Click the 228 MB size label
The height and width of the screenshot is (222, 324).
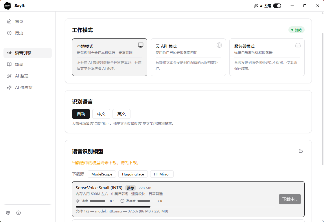145,188
